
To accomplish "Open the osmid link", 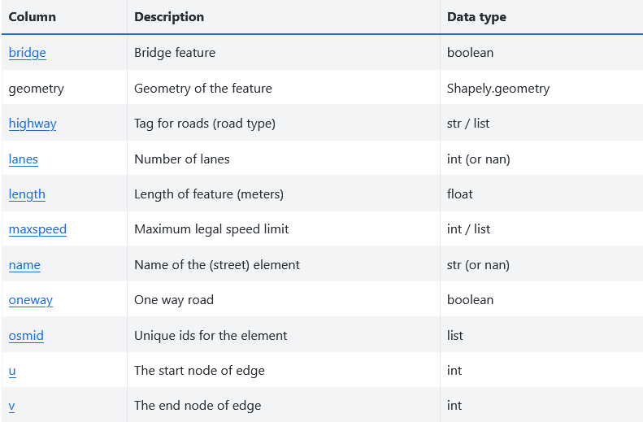I will pyautogui.click(x=26, y=335).
